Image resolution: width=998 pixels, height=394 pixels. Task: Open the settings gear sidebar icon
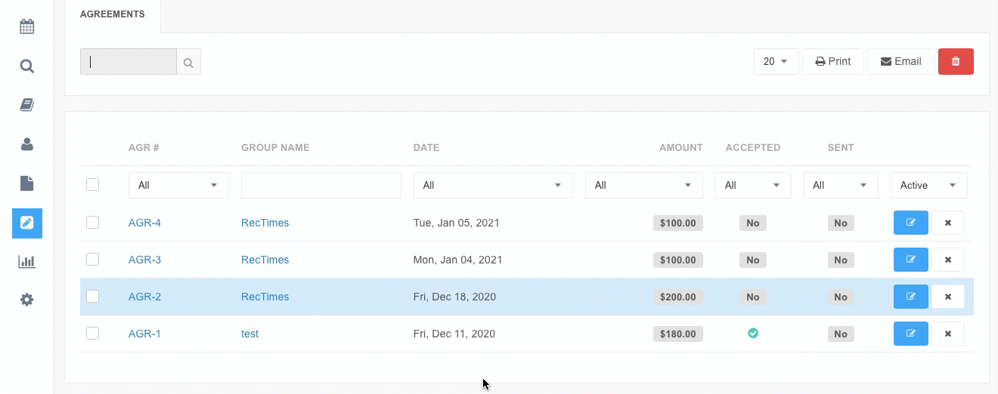click(27, 300)
